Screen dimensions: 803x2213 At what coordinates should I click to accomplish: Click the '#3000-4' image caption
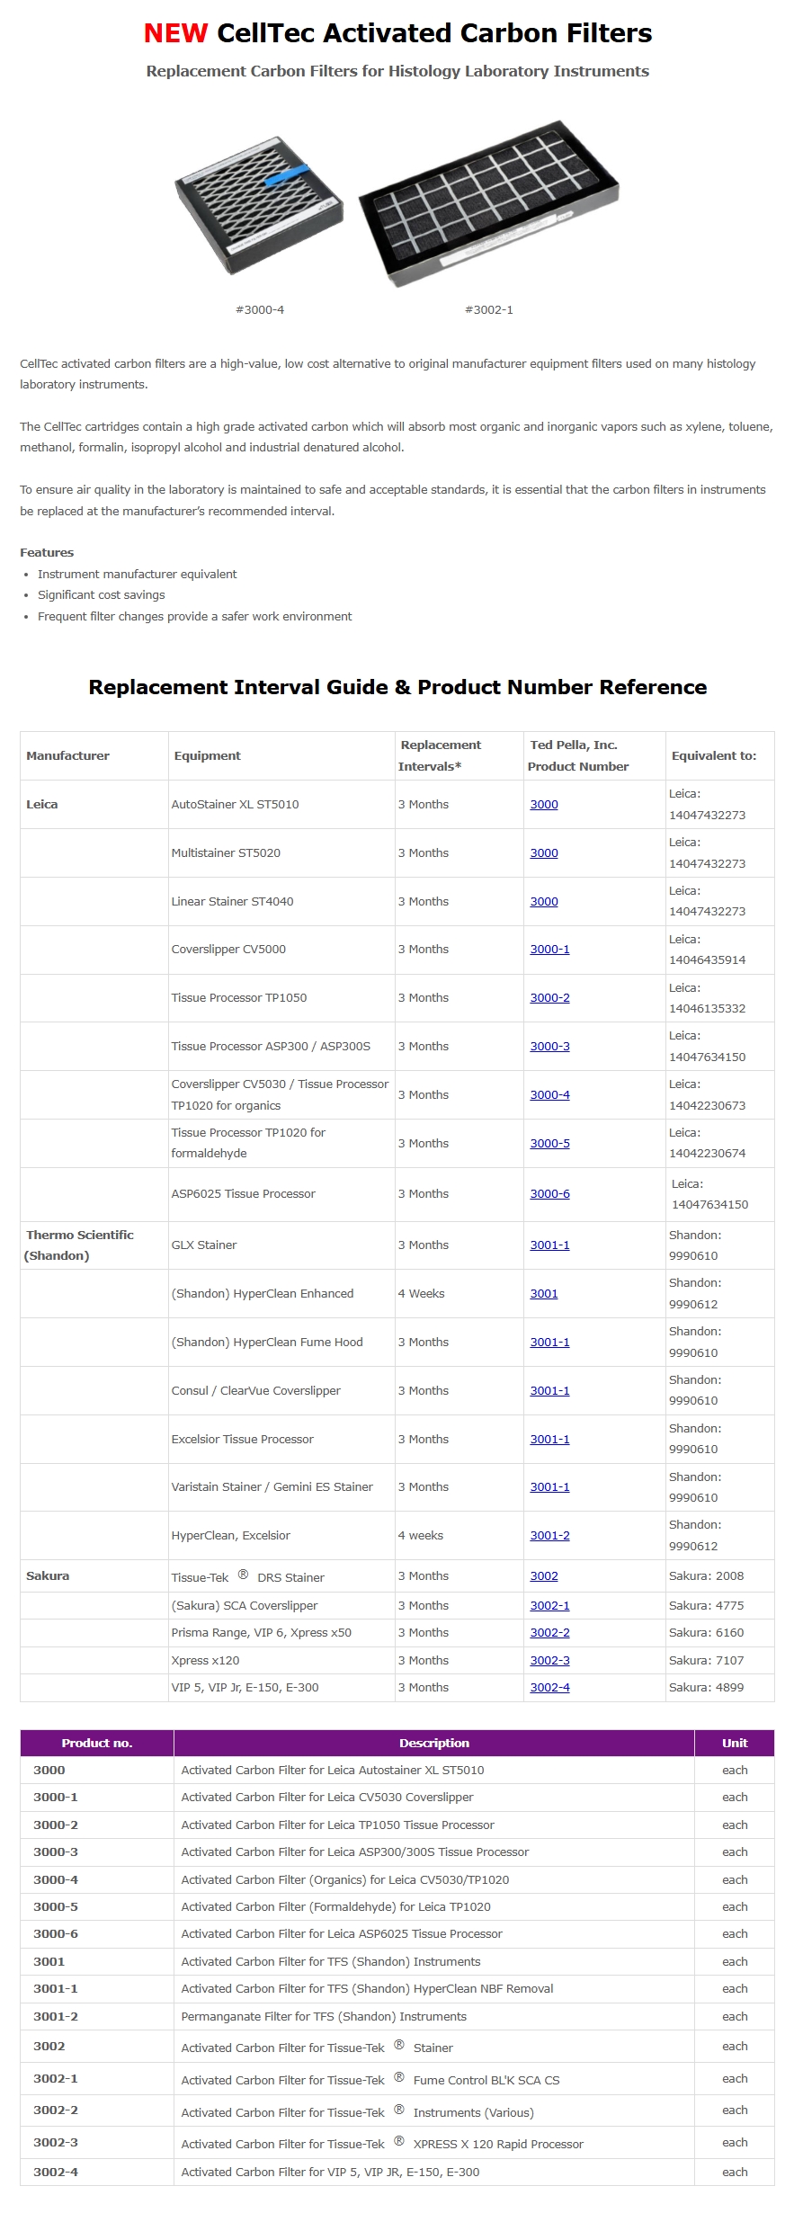tap(260, 310)
